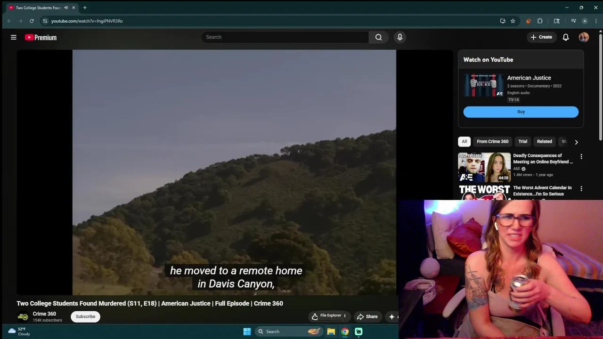Open the orange extension icon
603x339 pixels.
529,21
